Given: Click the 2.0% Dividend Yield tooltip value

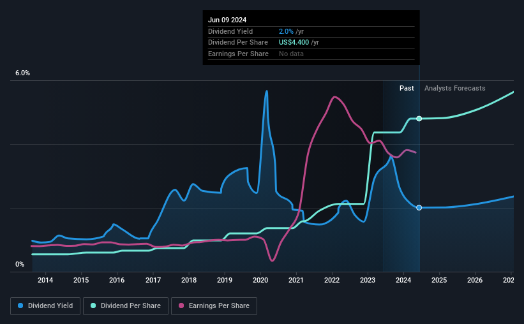Looking at the screenshot, I should [x=286, y=31].
